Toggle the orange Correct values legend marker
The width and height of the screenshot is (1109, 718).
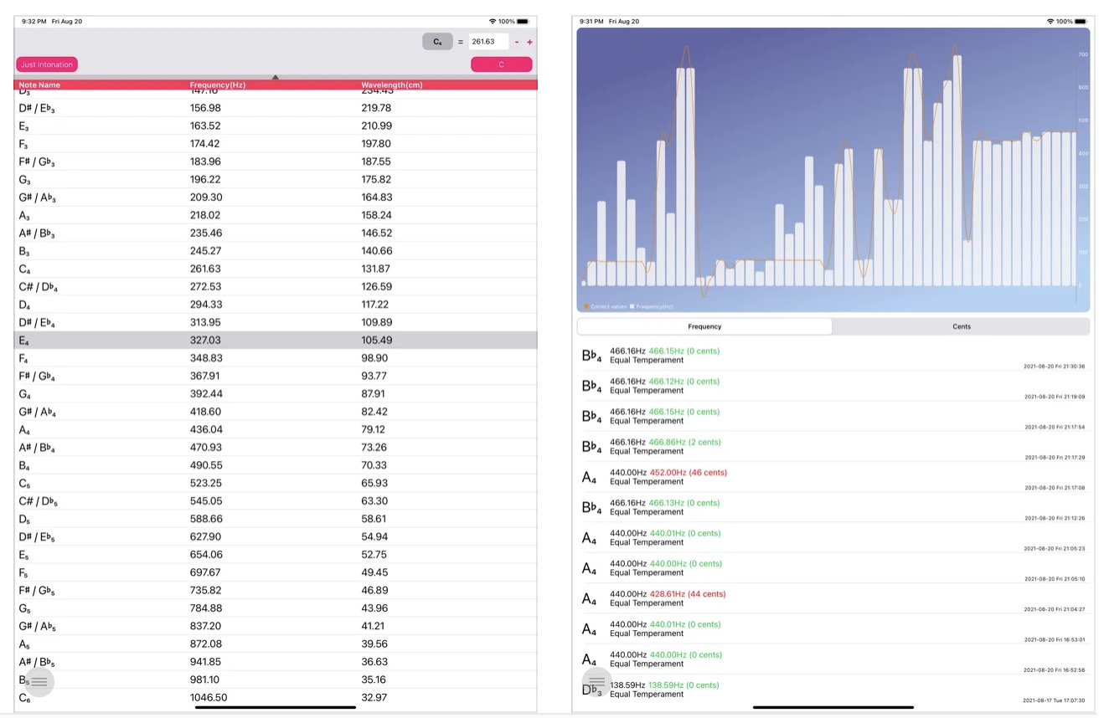pyautogui.click(x=586, y=306)
